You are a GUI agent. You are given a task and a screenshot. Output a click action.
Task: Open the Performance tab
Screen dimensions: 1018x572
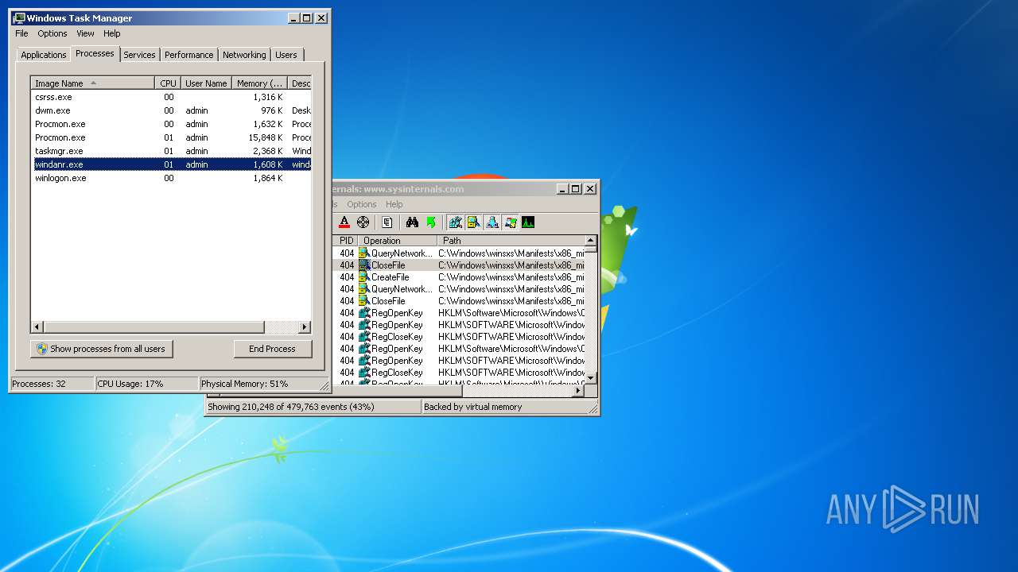tap(189, 55)
